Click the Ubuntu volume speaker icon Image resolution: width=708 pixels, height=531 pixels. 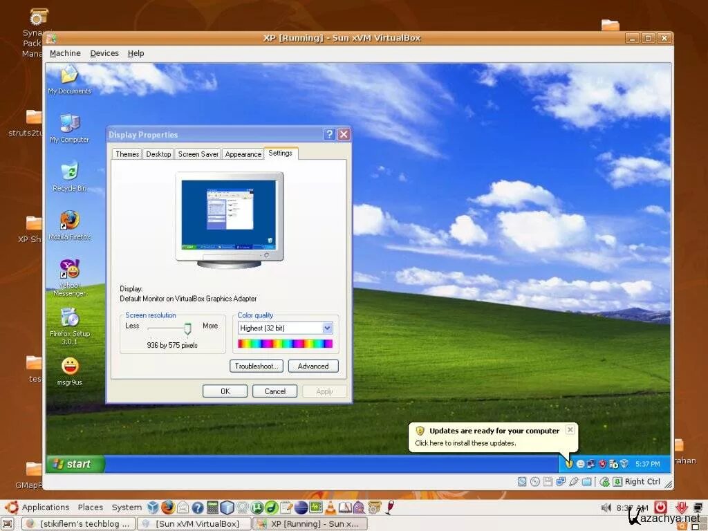[606, 507]
